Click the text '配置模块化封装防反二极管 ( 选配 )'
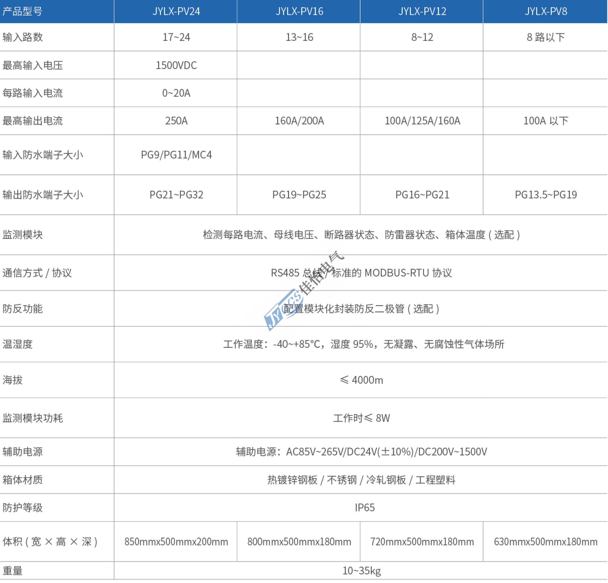 (x=361, y=309)
